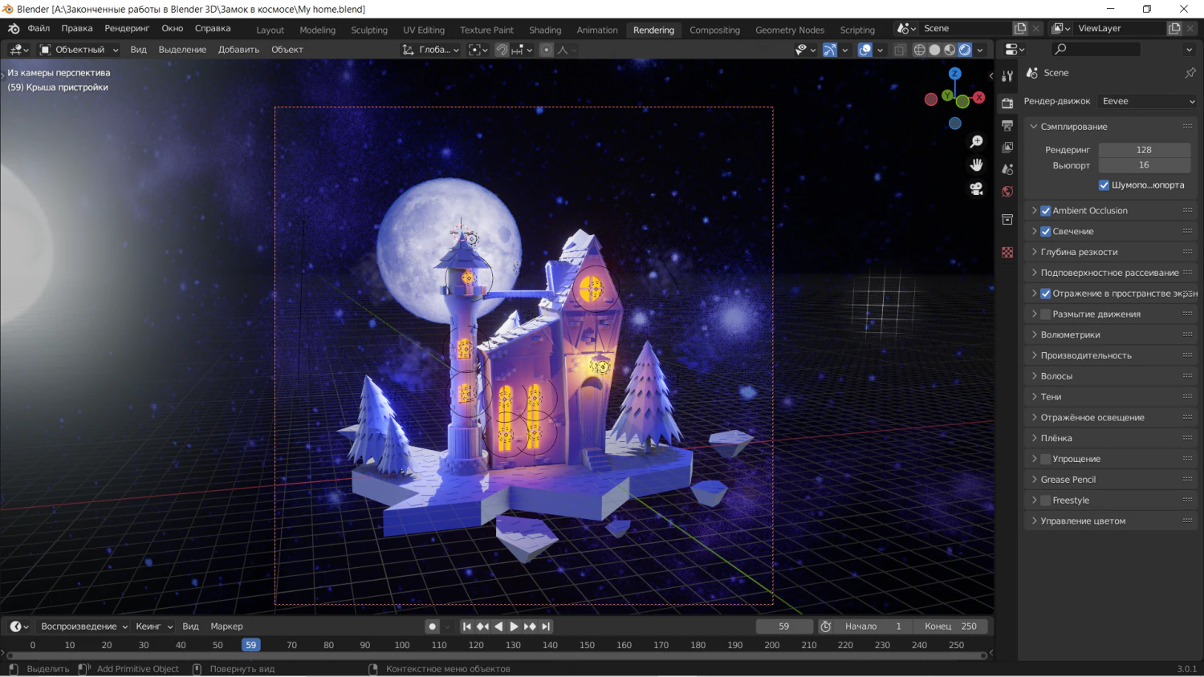The width and height of the screenshot is (1204, 677).
Task: Switch to the Shading workspace tab
Action: tap(545, 30)
